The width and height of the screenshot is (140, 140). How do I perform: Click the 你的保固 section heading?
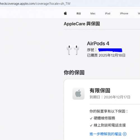74,73
